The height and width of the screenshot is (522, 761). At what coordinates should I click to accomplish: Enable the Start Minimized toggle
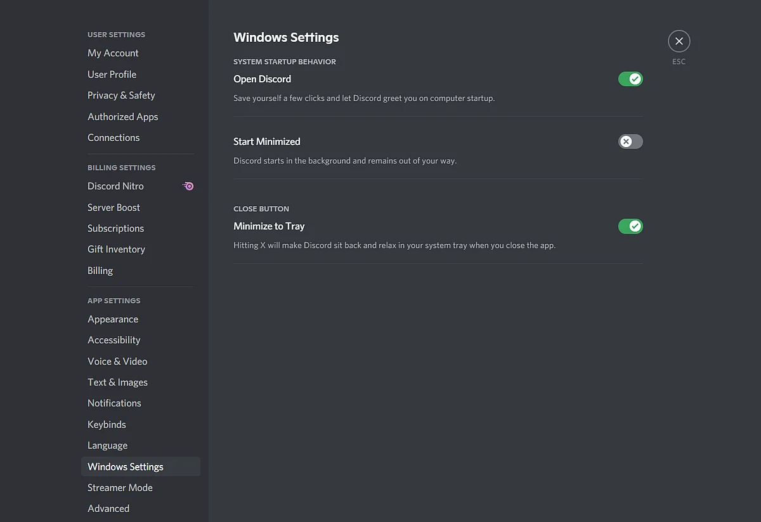click(x=630, y=141)
